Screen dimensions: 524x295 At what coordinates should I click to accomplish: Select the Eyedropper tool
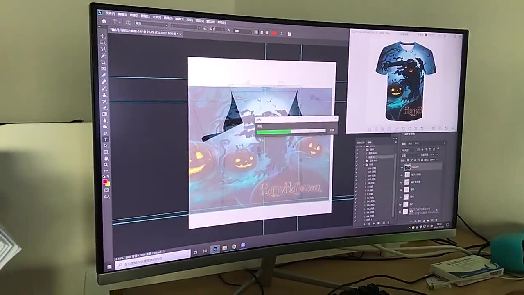point(104,75)
